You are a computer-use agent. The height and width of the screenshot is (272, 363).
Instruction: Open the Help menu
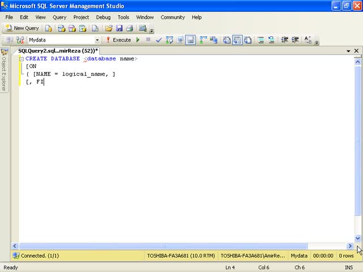(x=197, y=18)
